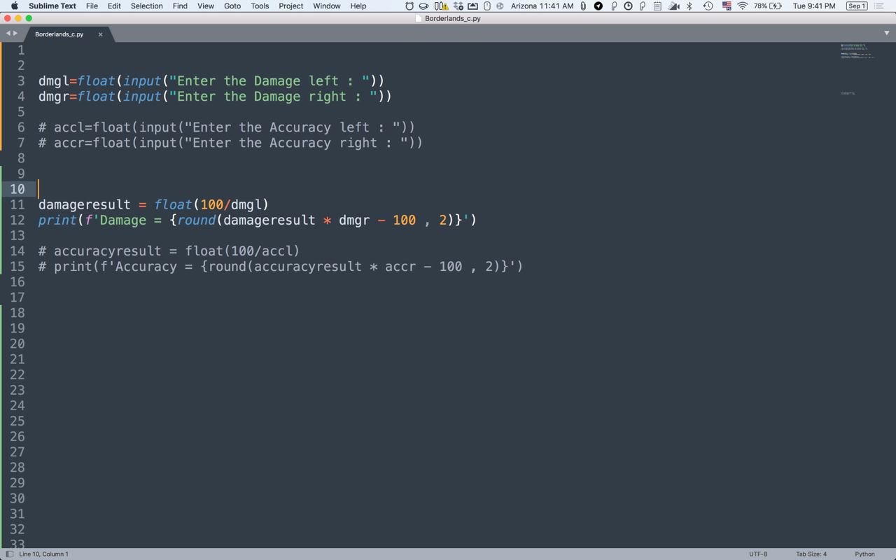The width and height of the screenshot is (896, 560).
Task: Open the Find menu
Action: 180,6
